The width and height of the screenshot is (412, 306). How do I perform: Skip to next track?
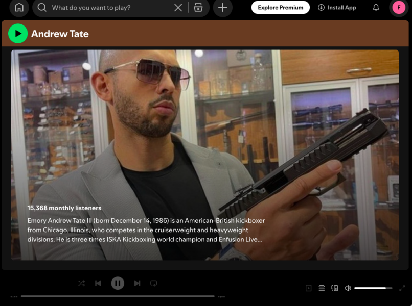click(137, 283)
